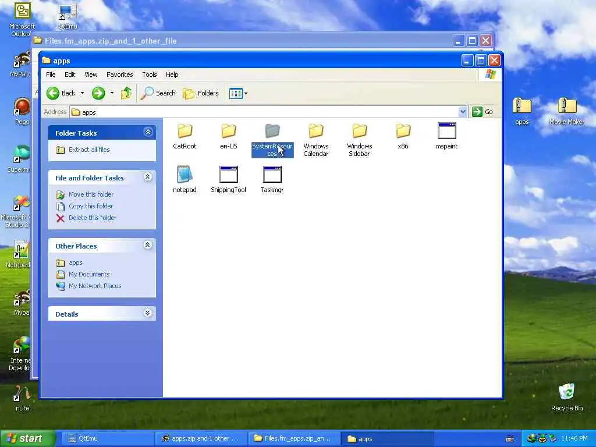596x447 pixels.
Task: Select the SystemResources folder icon
Action: coord(272,131)
